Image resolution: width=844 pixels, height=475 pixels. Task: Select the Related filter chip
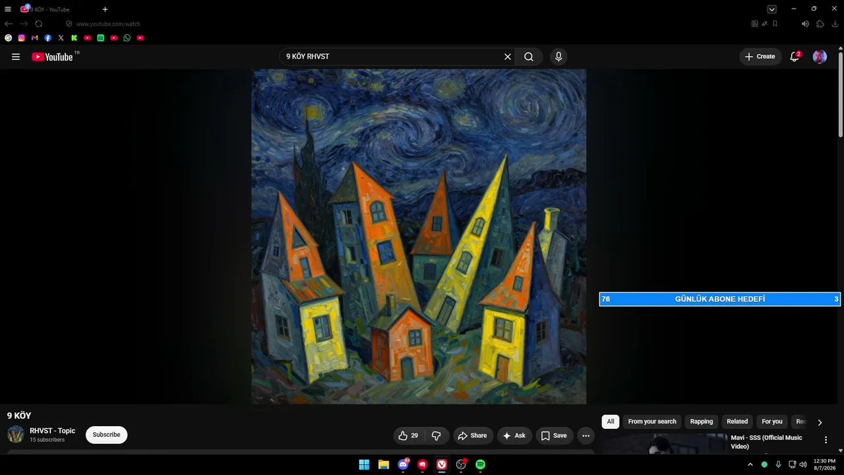[737, 422]
